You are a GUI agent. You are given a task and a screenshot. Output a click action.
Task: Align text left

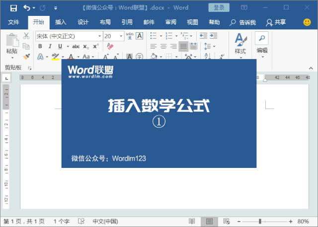point(154,46)
